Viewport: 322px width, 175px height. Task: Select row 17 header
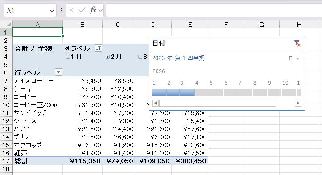coord(6,161)
